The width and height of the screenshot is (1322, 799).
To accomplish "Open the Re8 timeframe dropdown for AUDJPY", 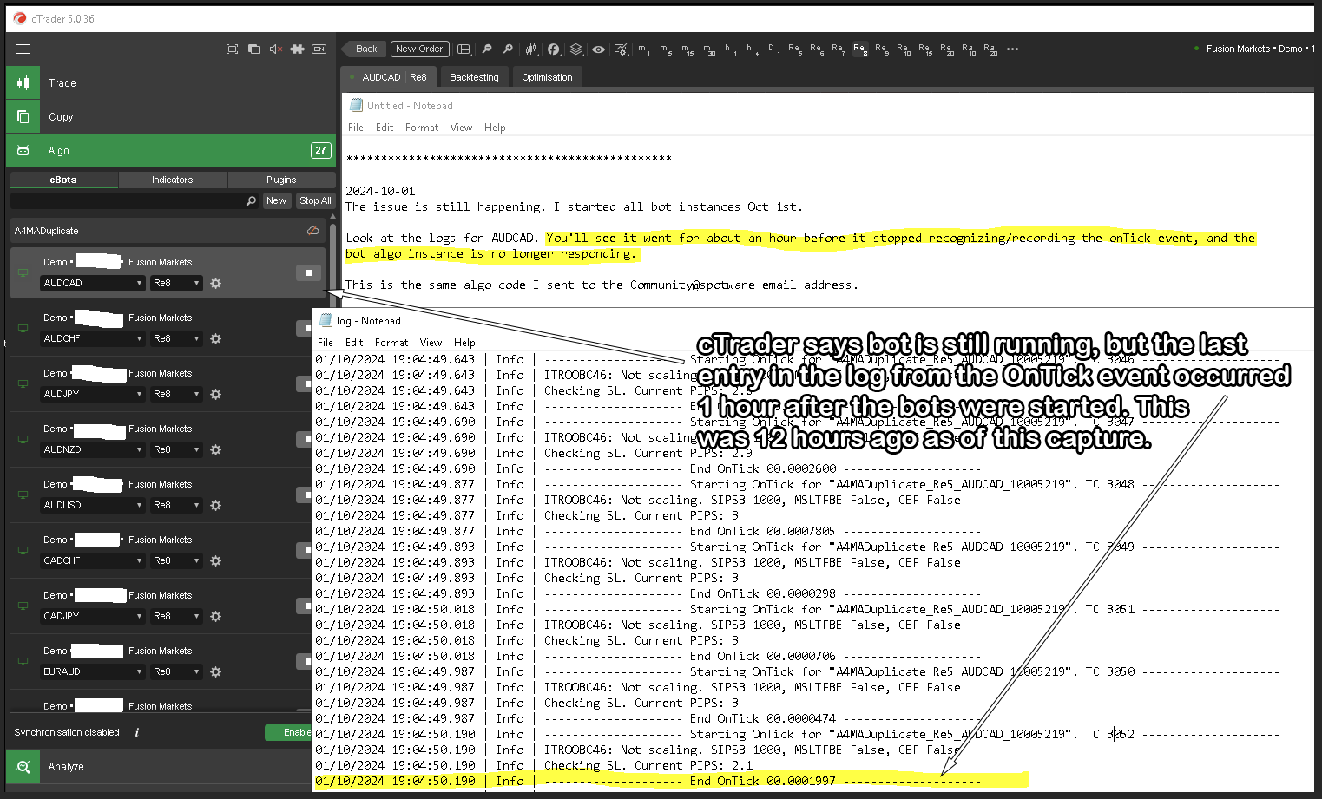I will coord(176,394).
